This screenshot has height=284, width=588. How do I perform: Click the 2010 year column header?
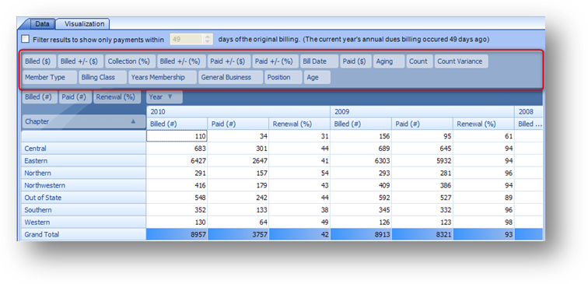[238, 112]
